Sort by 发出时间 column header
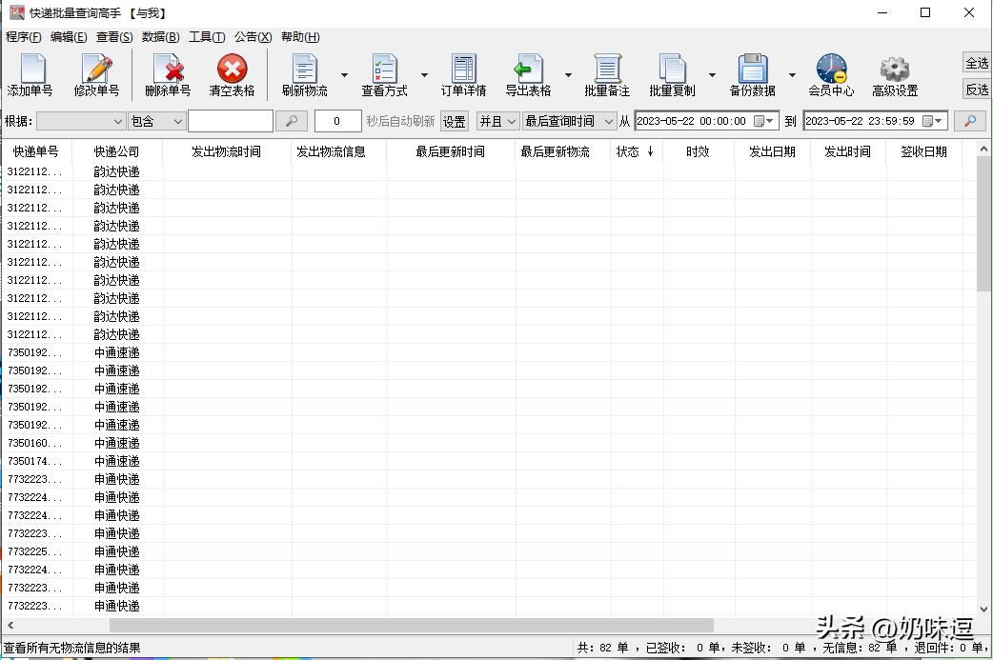The width and height of the screenshot is (993, 660). [x=847, y=151]
